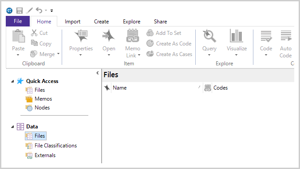Expand the Merge dropdown arrow
The image size is (300, 169).
tap(58, 54)
